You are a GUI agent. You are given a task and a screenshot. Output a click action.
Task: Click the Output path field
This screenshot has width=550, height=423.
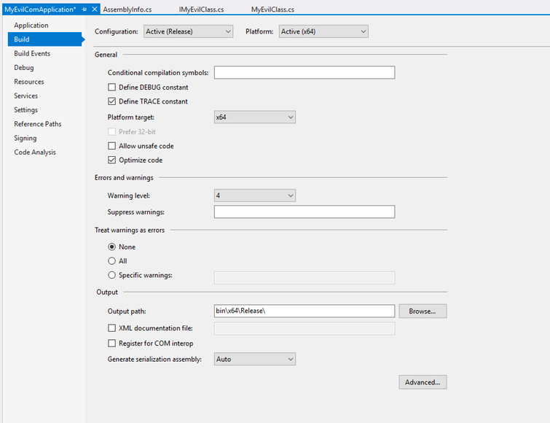[x=305, y=311]
